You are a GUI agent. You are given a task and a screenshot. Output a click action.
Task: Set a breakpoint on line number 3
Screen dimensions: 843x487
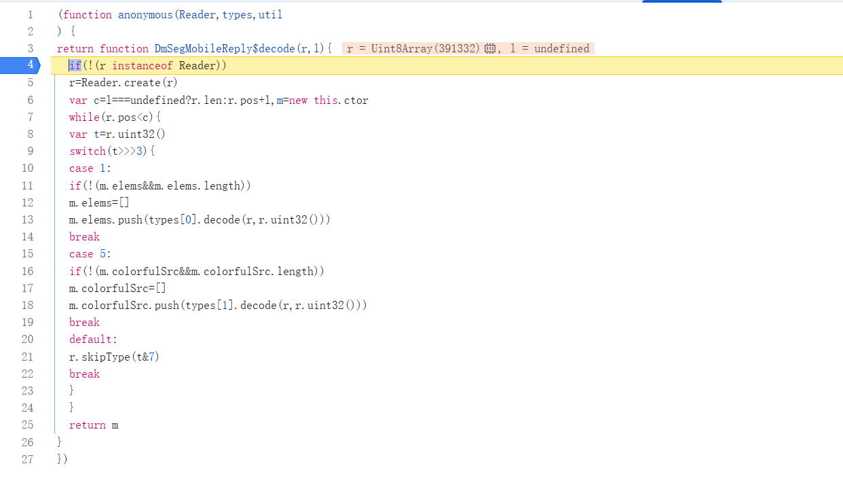30,48
